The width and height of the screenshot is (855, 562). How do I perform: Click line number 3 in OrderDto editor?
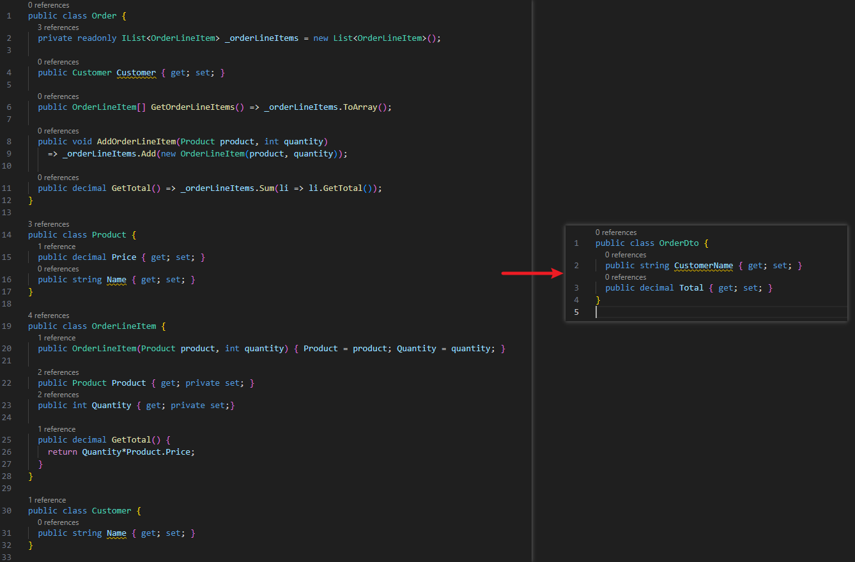576,288
